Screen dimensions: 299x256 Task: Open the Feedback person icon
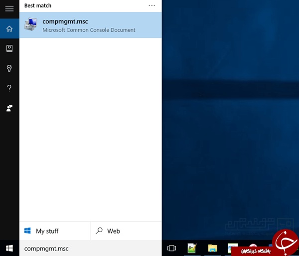coord(9,108)
